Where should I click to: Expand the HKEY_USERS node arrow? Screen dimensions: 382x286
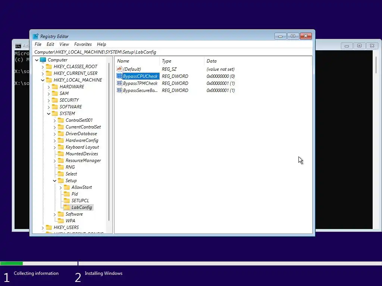[x=43, y=228]
